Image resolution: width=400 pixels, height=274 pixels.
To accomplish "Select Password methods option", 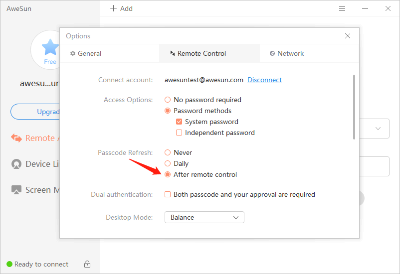I will [x=168, y=111].
